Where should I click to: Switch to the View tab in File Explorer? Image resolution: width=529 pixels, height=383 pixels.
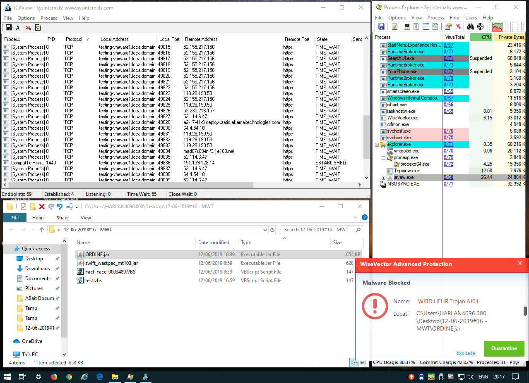[86, 218]
